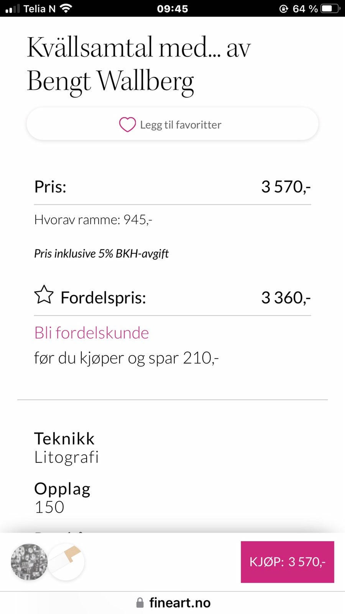
Task: Click the Teknikk Litografi entry
Action: [66, 448]
